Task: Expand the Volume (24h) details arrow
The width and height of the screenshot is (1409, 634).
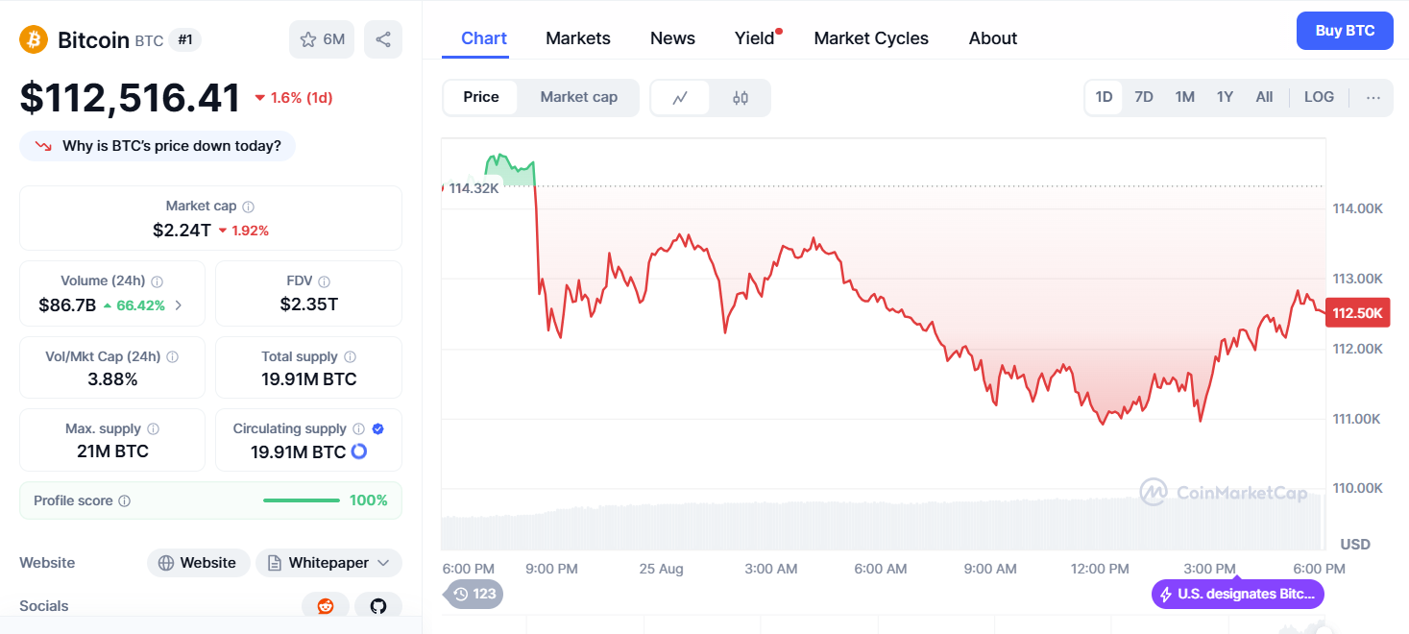Action: pyautogui.click(x=177, y=305)
